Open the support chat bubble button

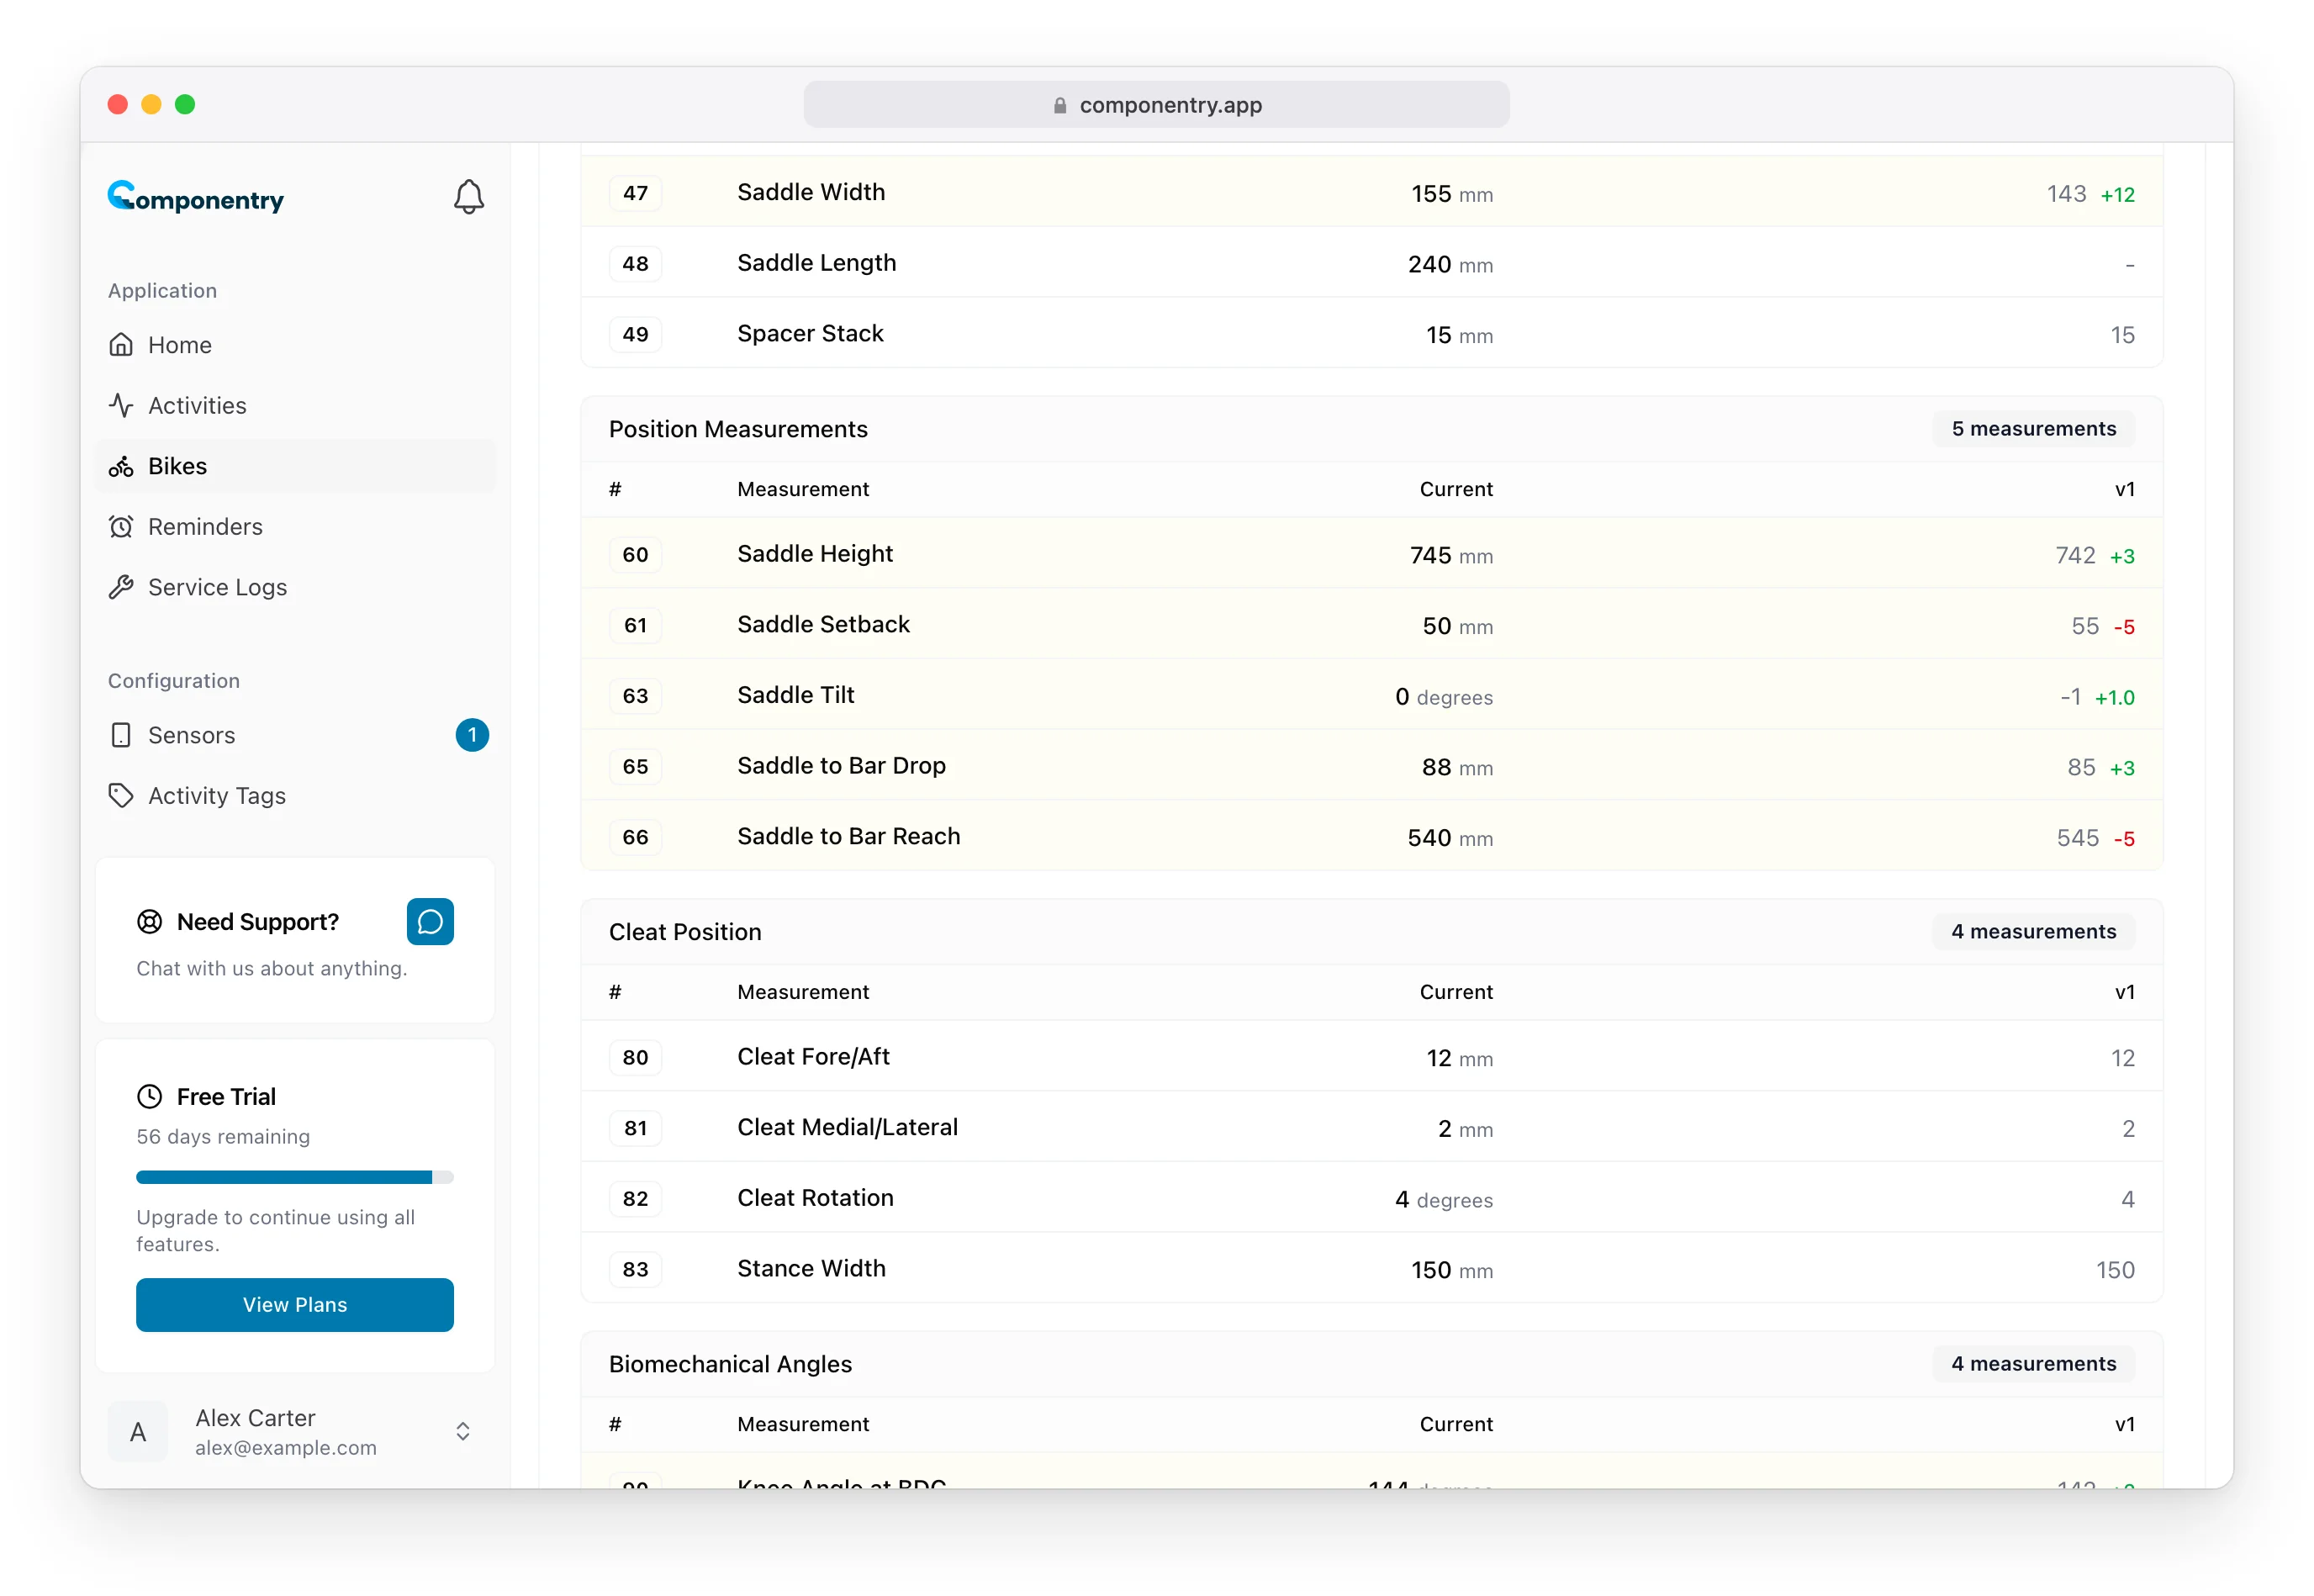pyautogui.click(x=430, y=922)
